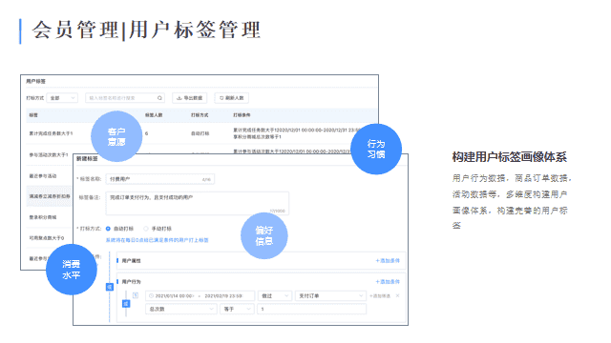Open the 支付订单 dropdown

(x=330, y=296)
